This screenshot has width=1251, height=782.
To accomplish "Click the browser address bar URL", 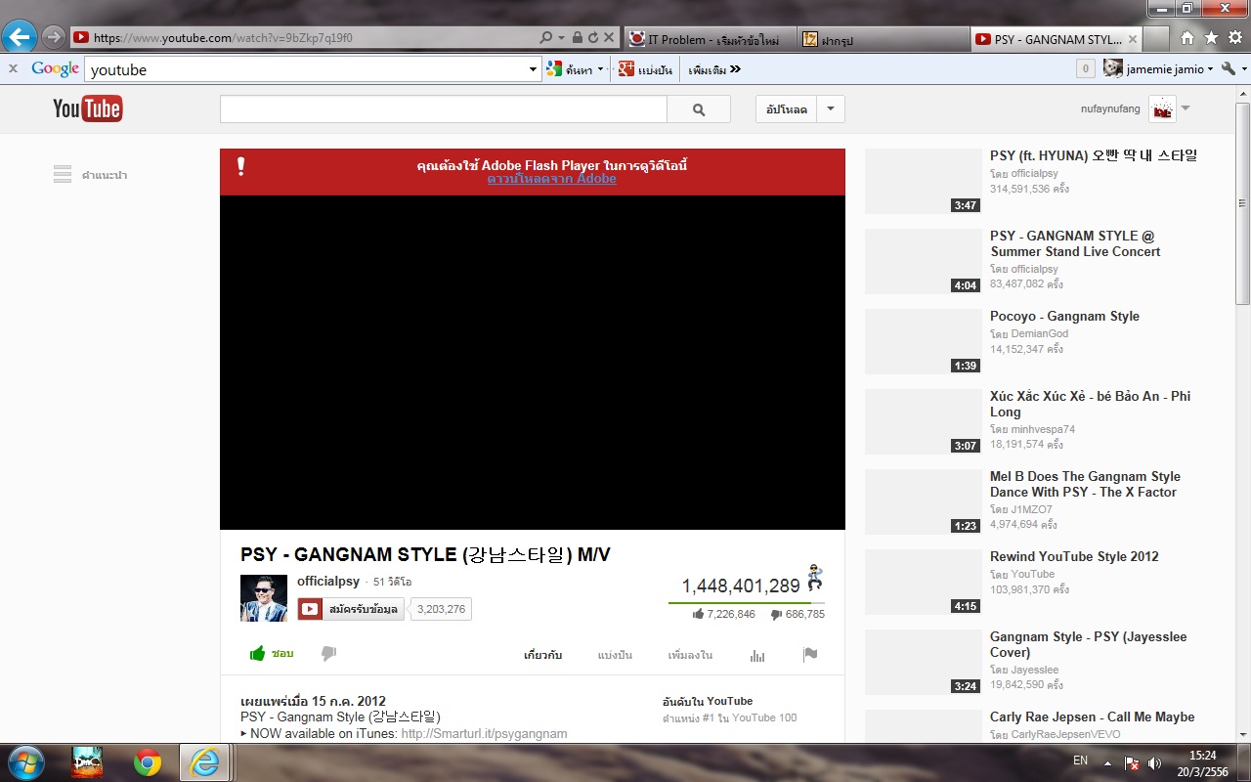I will [x=223, y=38].
